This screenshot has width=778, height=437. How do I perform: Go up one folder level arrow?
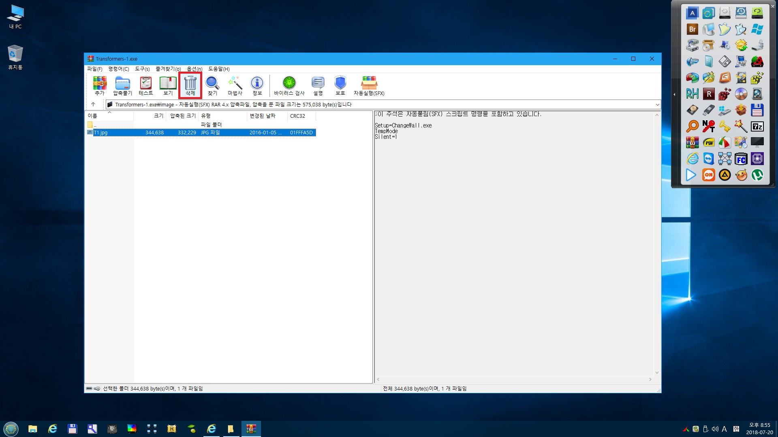pos(93,104)
